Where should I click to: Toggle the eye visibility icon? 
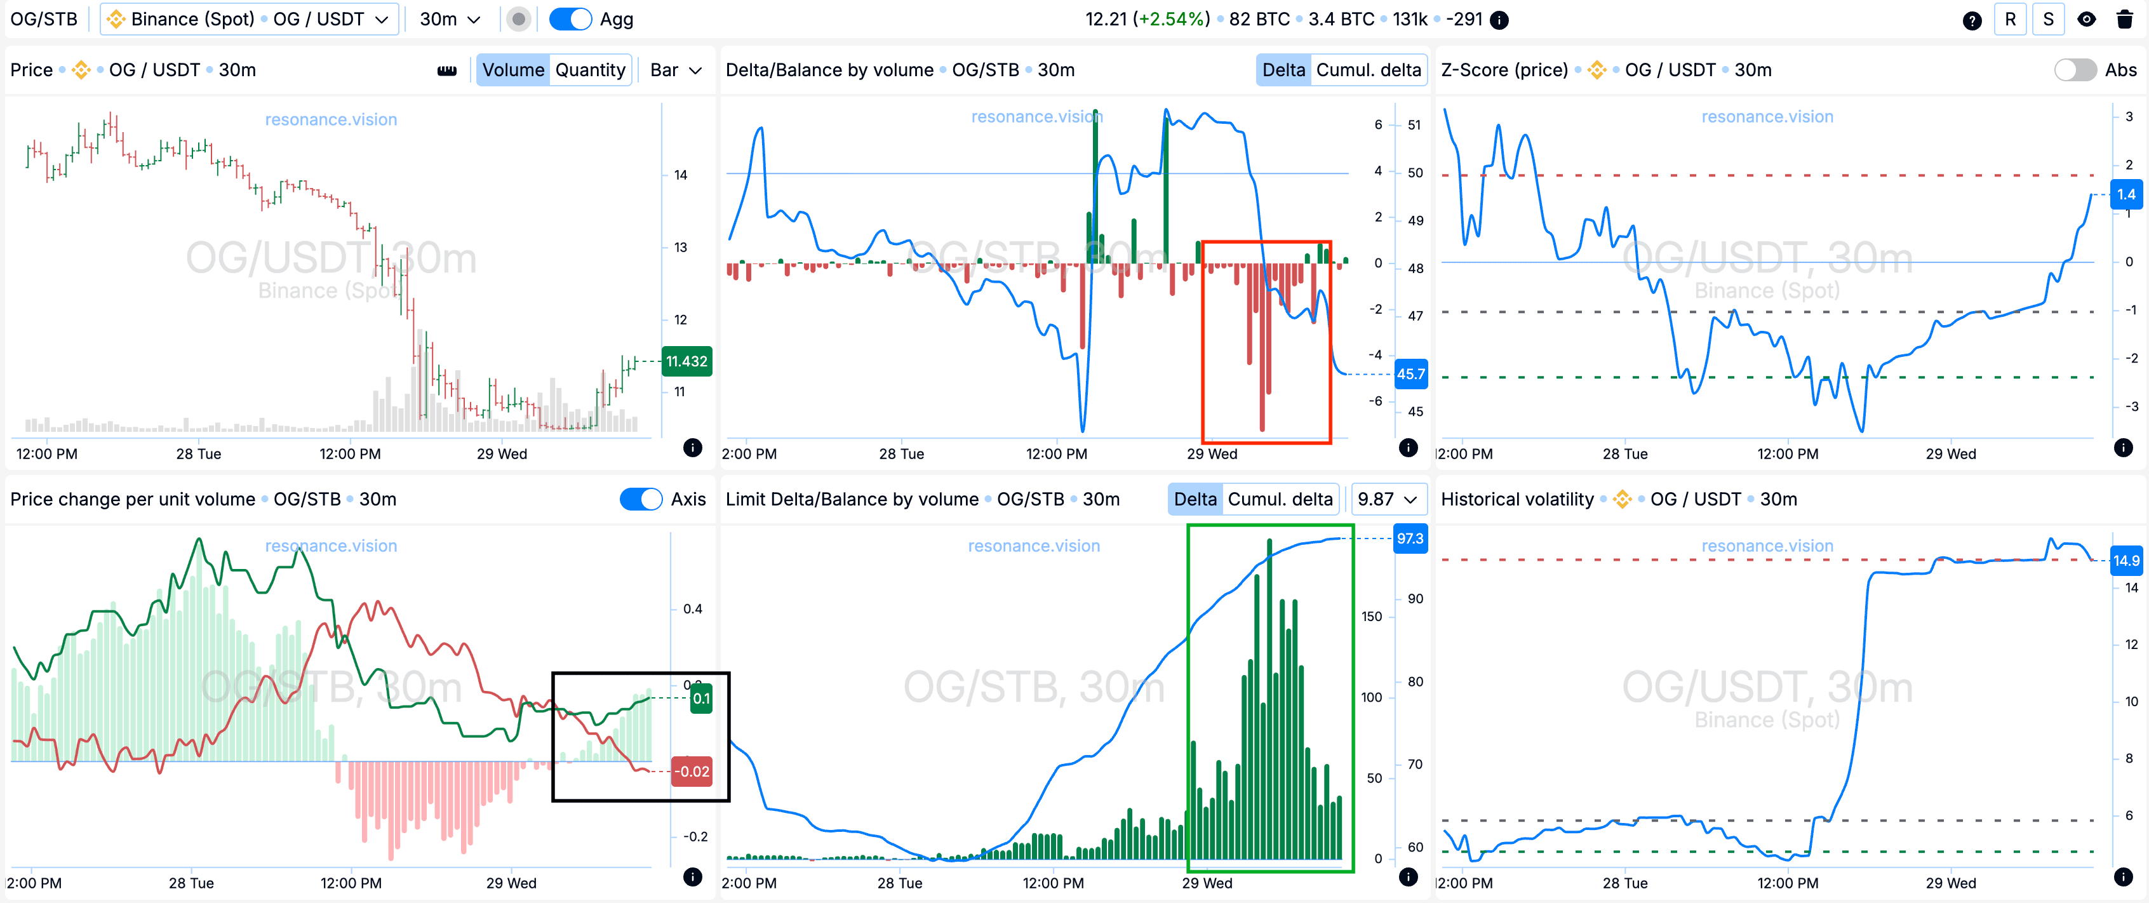click(x=2085, y=20)
